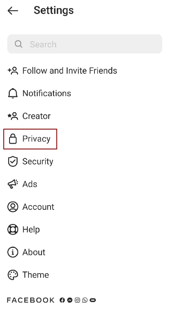The height and width of the screenshot is (310, 169).
Task: Open Account settings
Action: 38,207
